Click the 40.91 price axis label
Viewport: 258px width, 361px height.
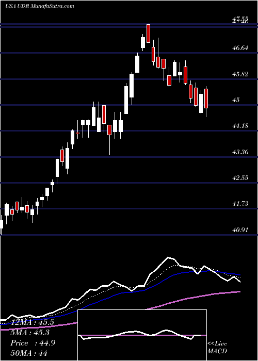tap(240, 229)
